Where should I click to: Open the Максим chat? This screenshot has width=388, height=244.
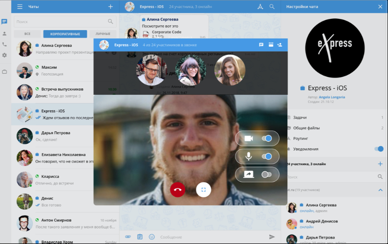53,70
